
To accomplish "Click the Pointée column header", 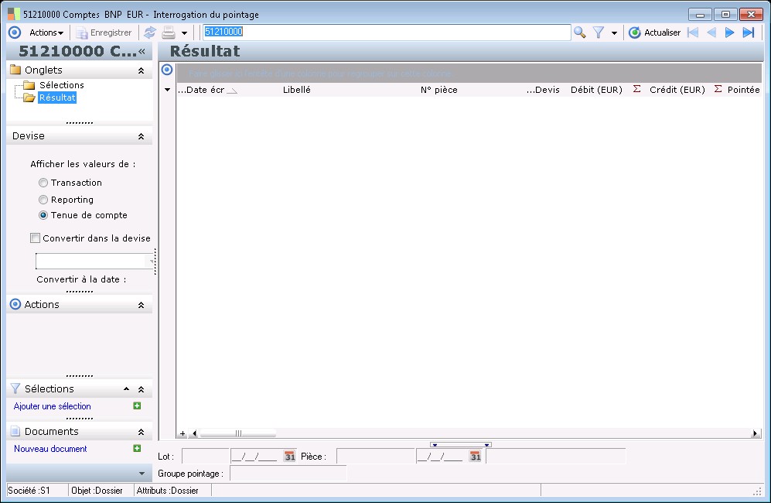I will (x=743, y=90).
